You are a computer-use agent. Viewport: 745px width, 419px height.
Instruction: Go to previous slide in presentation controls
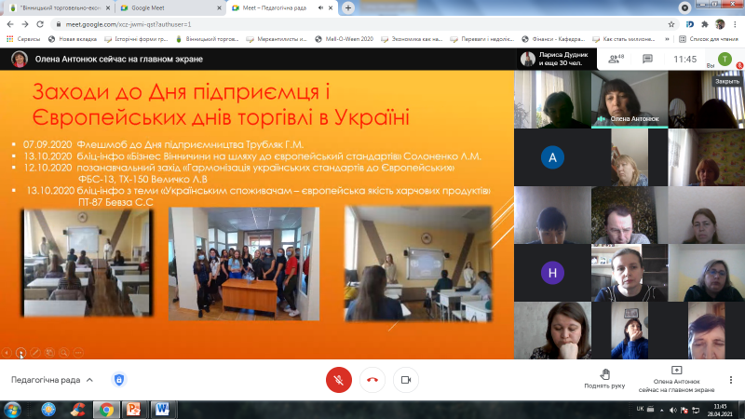point(7,353)
